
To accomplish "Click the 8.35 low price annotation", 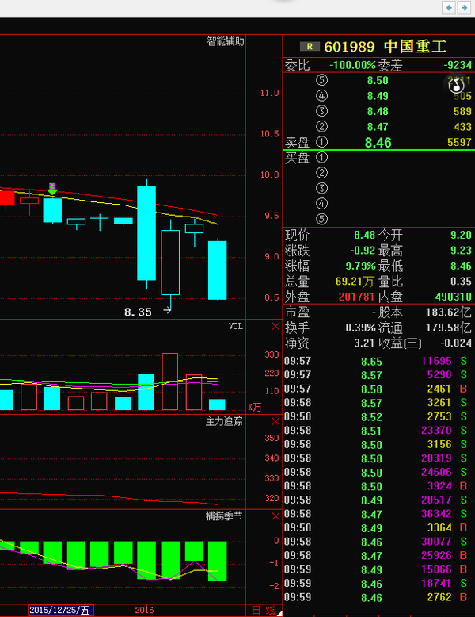I will (138, 312).
